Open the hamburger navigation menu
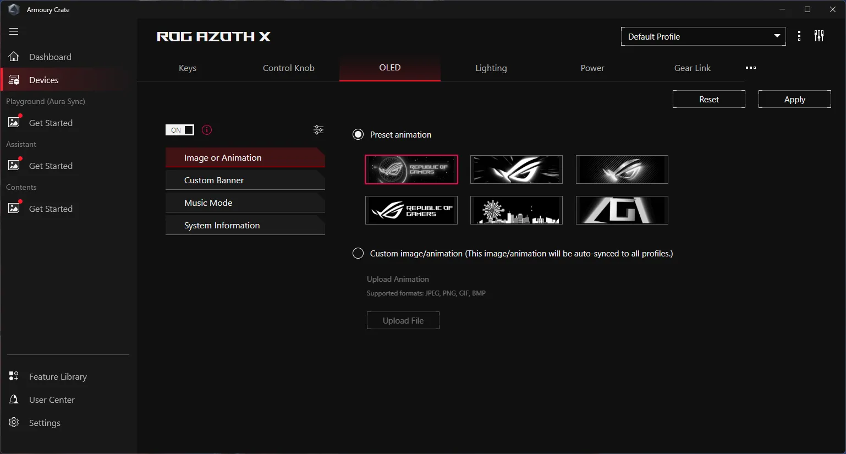846x454 pixels. pos(14,31)
